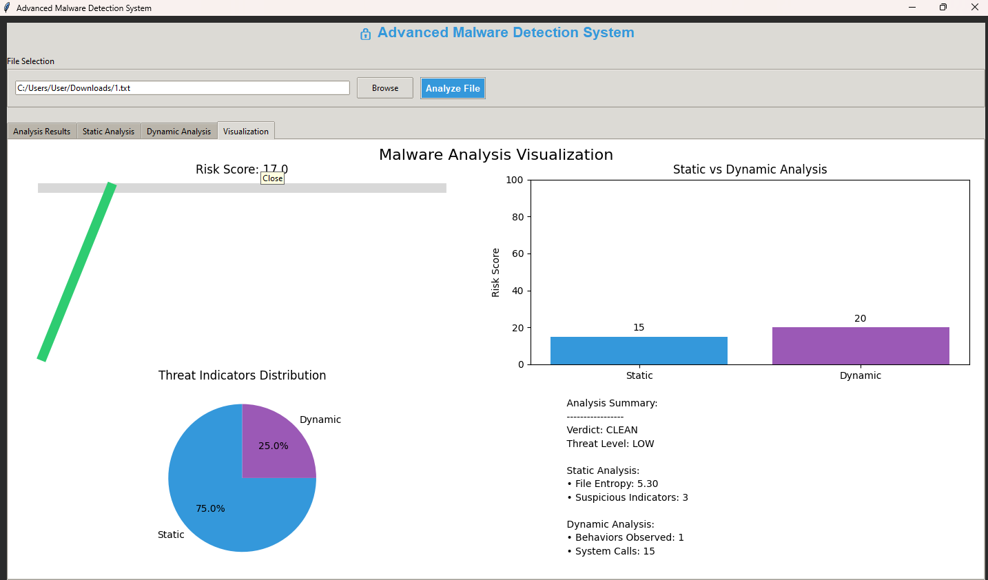
Task: Click the feather app icon in title bar
Action: click(x=7, y=8)
